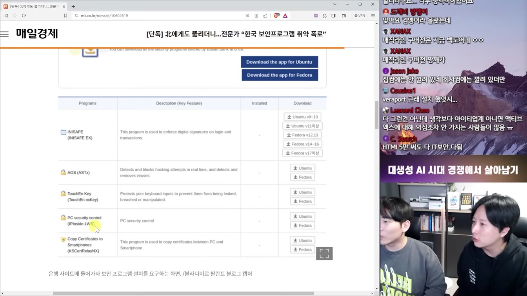Select the mk.co.kr news article tab

(x=34, y=6)
